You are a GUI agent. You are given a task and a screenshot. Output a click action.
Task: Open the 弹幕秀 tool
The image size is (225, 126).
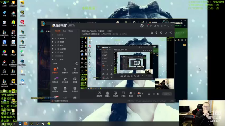coord(65,89)
